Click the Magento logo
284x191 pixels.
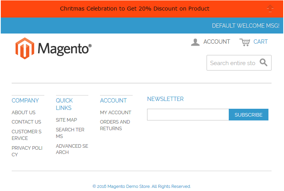coord(54,48)
